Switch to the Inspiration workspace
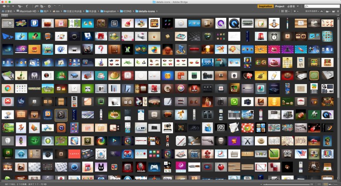341x186 pixels. point(265,6)
